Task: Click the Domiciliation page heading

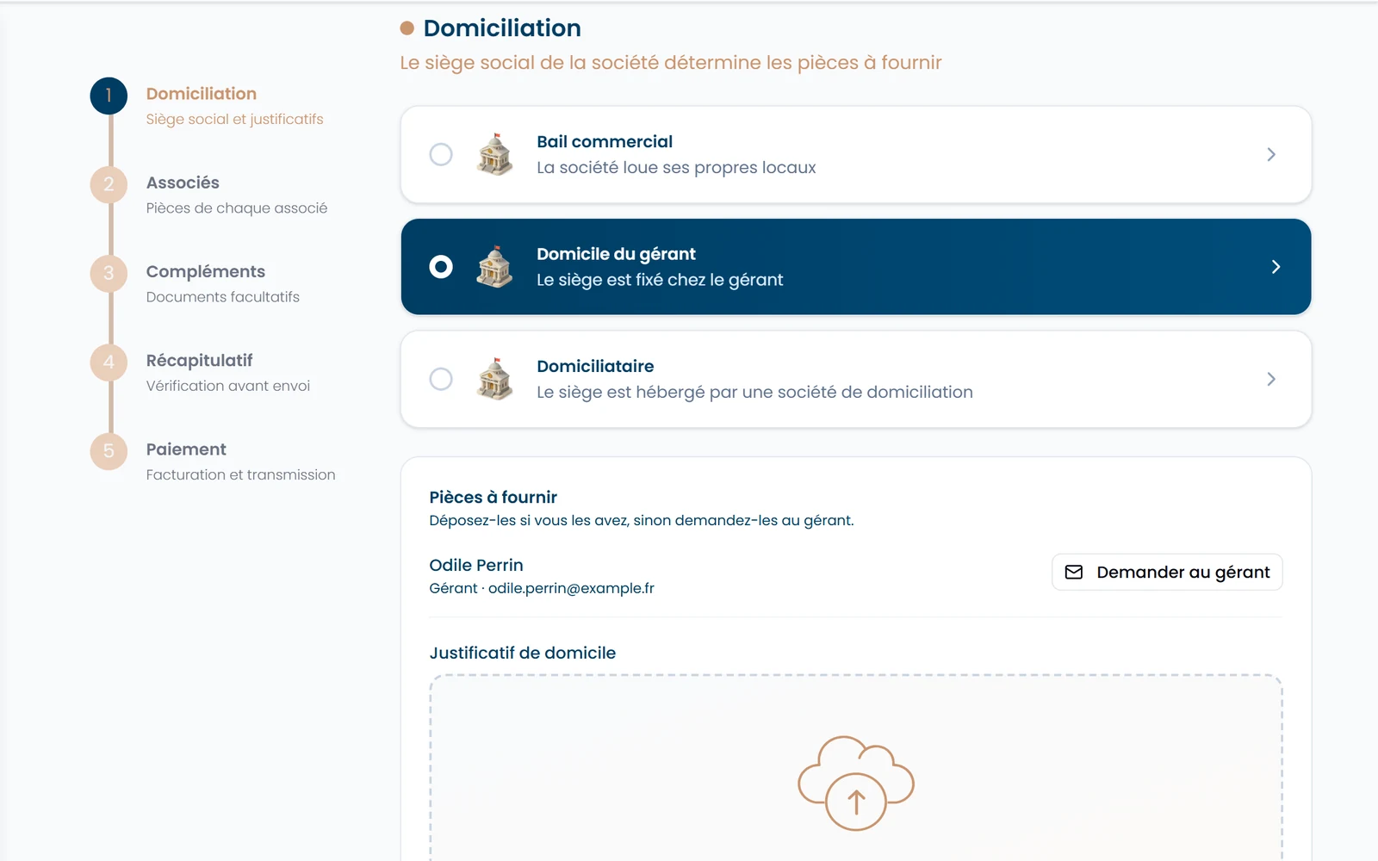Action: pos(502,28)
